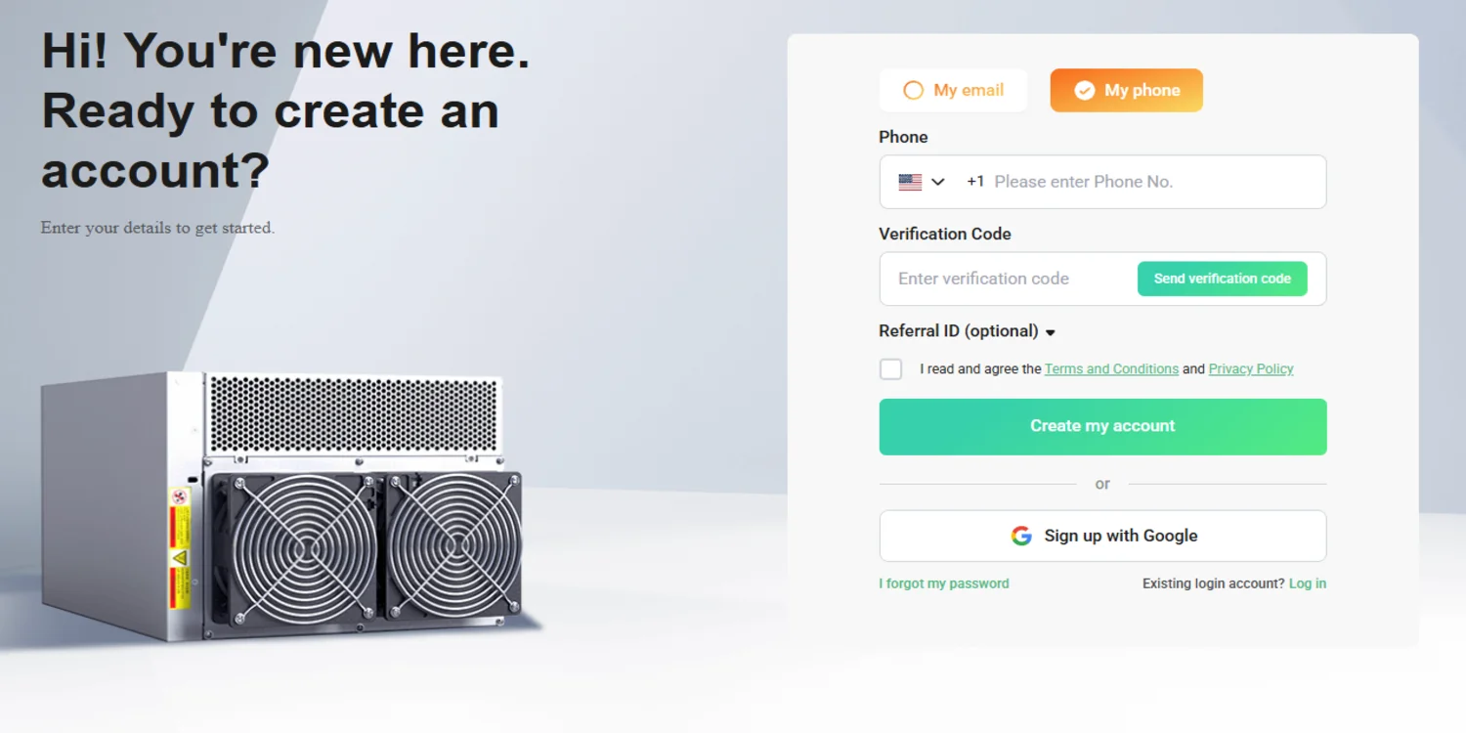Viewport: 1466px width, 733px height.
Task: Click the Google logo icon
Action: 1021,536
